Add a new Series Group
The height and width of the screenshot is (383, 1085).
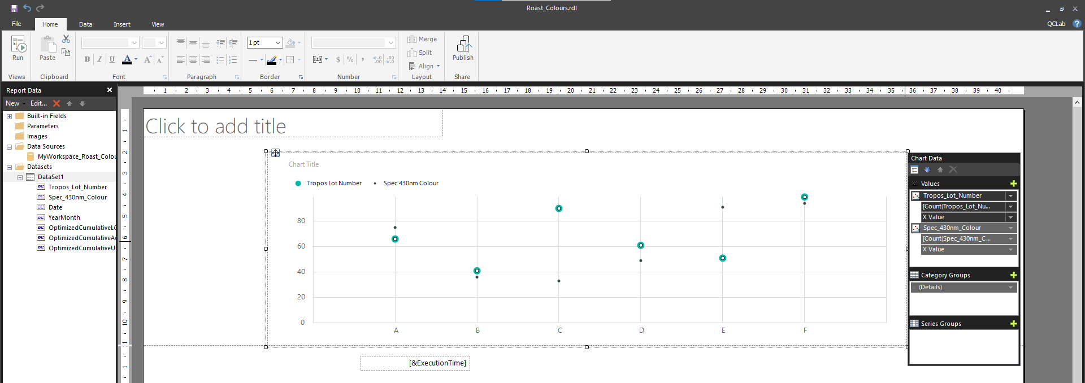pyautogui.click(x=1014, y=324)
